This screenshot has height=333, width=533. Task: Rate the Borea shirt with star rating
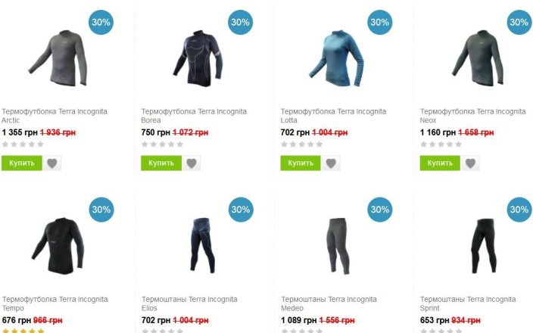162,145
